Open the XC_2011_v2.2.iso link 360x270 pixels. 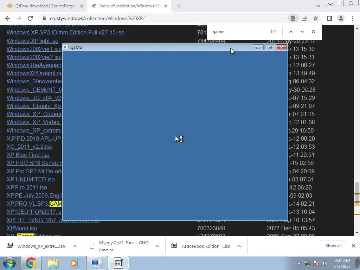click(x=30, y=147)
